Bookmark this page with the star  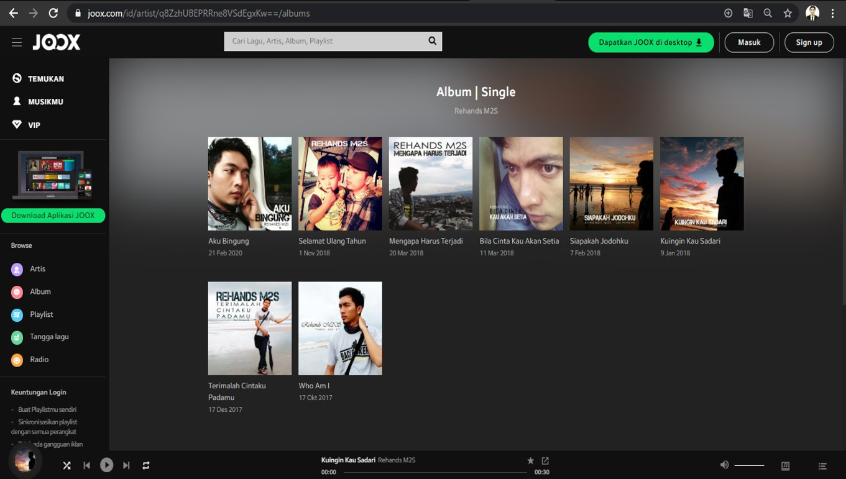click(x=788, y=13)
